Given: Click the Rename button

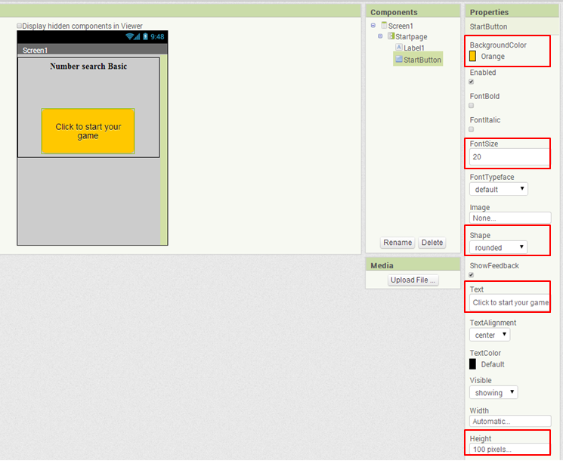Looking at the screenshot, I should coord(398,243).
